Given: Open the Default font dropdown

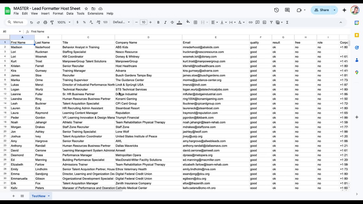Looking at the screenshot, I should tap(121, 22).
